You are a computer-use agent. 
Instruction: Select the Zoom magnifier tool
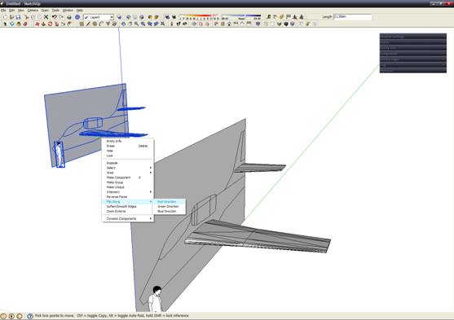[x=136, y=24]
